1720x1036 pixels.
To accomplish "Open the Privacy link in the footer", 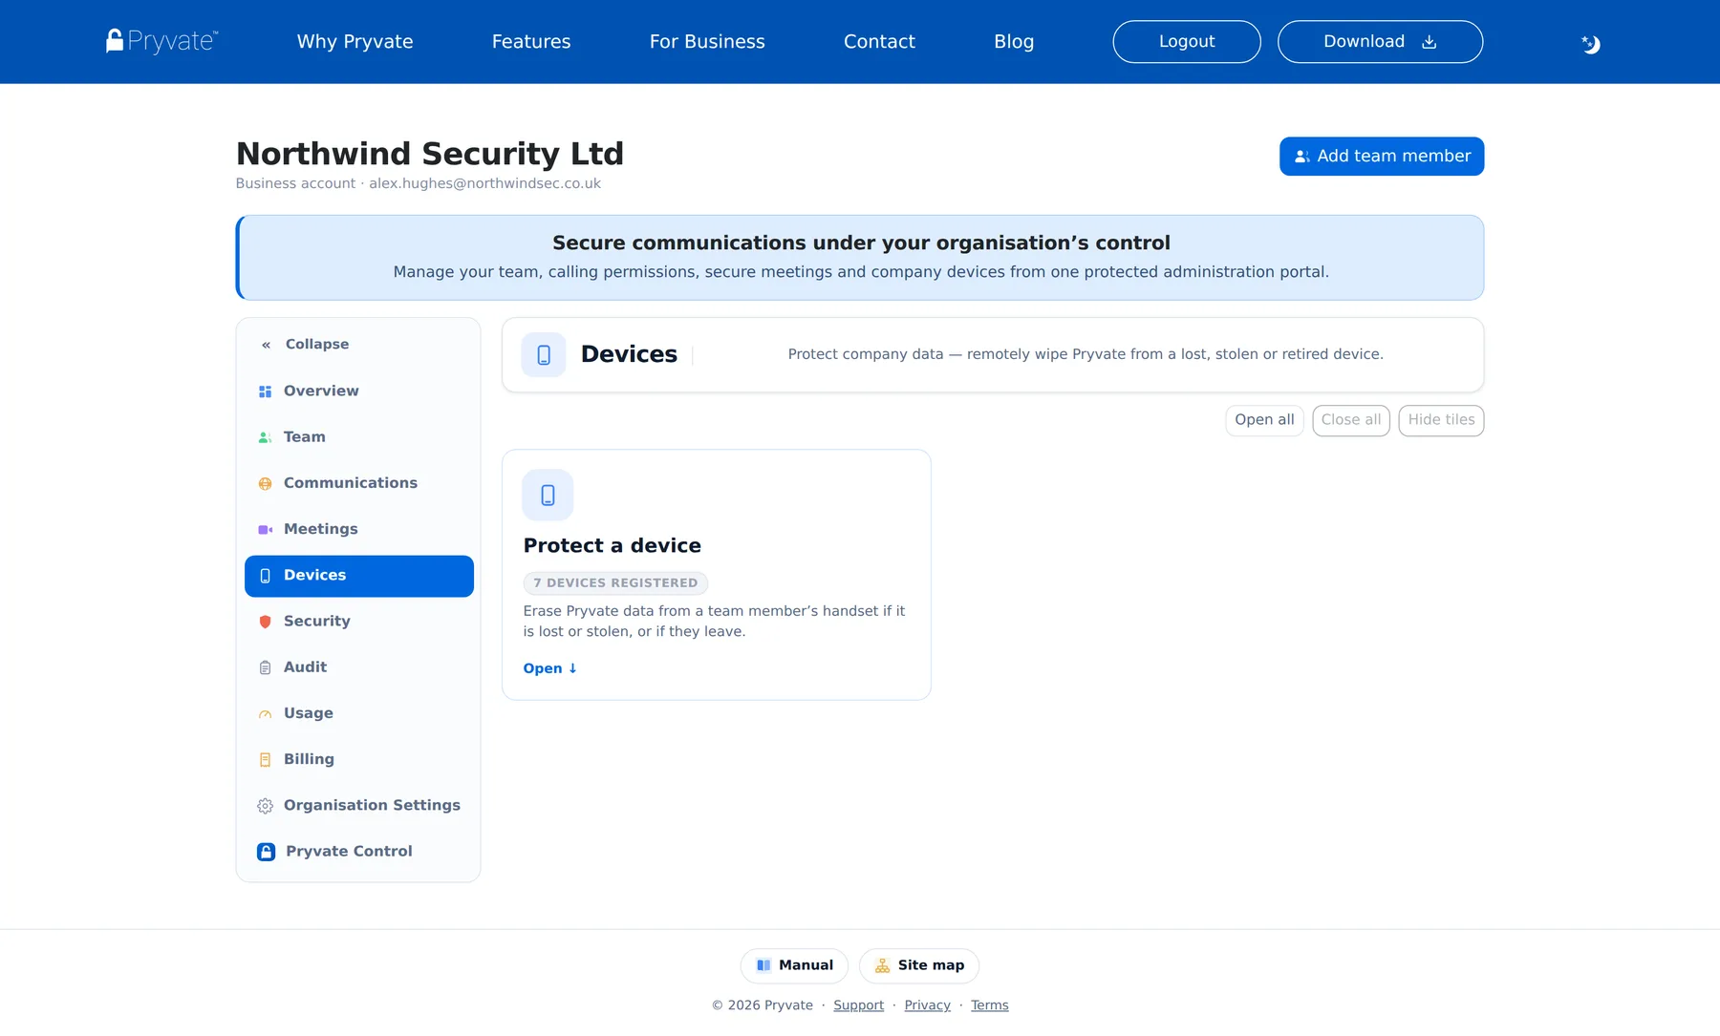I will 928,1005.
